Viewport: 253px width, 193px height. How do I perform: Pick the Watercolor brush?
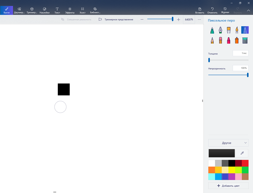237,30
